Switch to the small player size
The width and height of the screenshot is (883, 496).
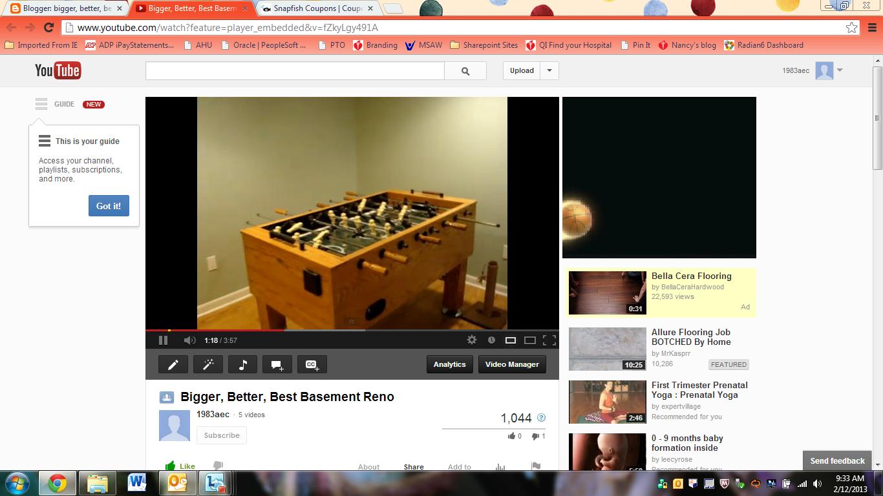(511, 340)
